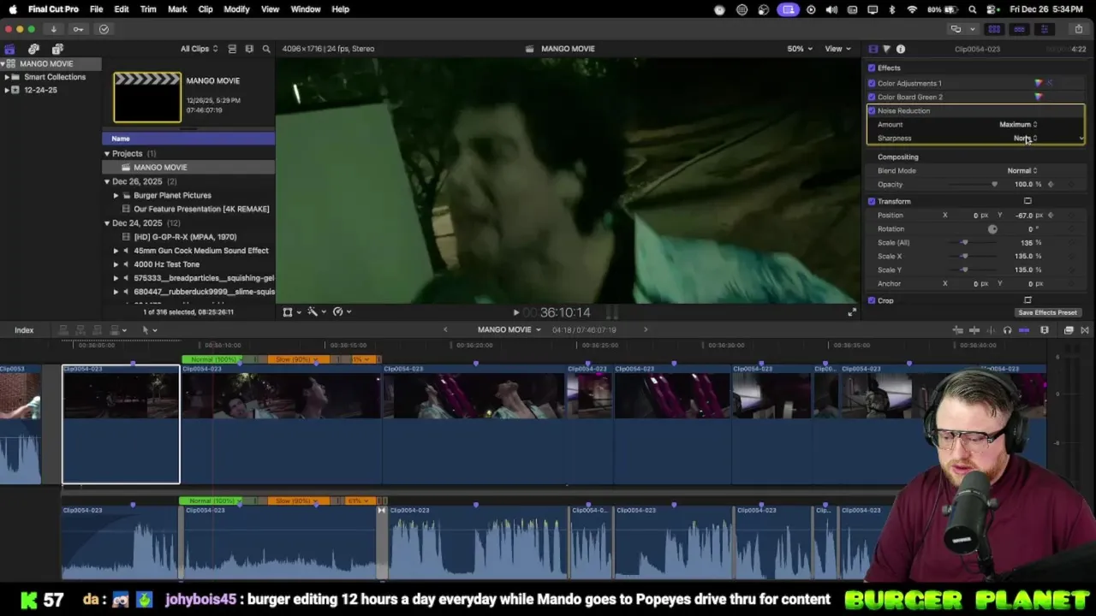
Task: Open the viewer 50% zoom dropdown
Action: point(800,49)
